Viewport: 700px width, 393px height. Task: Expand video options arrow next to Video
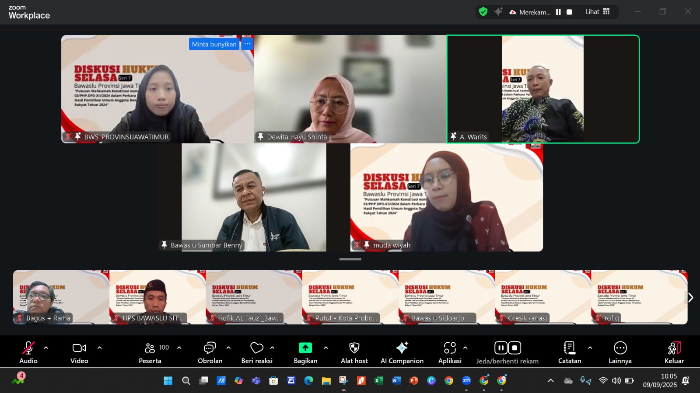pyautogui.click(x=99, y=348)
